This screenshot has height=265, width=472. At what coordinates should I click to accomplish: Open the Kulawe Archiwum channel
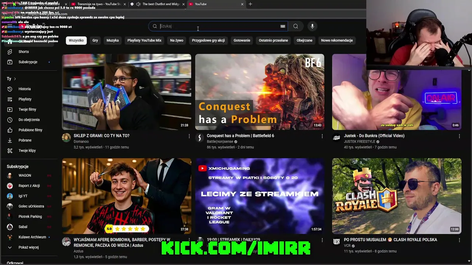(32, 237)
